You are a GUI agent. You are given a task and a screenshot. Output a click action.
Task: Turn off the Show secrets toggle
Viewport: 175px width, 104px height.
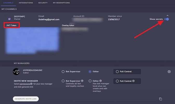pos(166,19)
